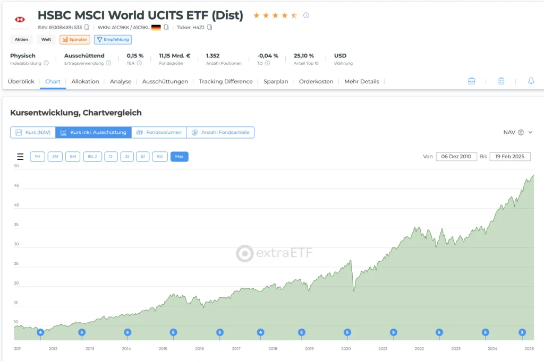Screen dimensions: 544x361
Task: Set chart range to 1J
Action: coord(111,157)
